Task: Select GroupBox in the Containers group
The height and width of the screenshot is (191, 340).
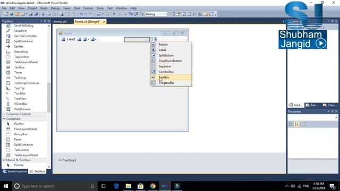Action: [x=21, y=134]
